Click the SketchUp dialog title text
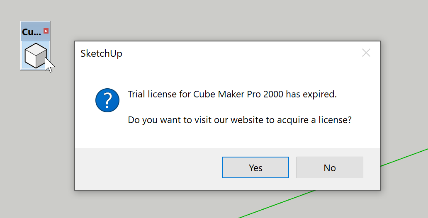 [101, 53]
